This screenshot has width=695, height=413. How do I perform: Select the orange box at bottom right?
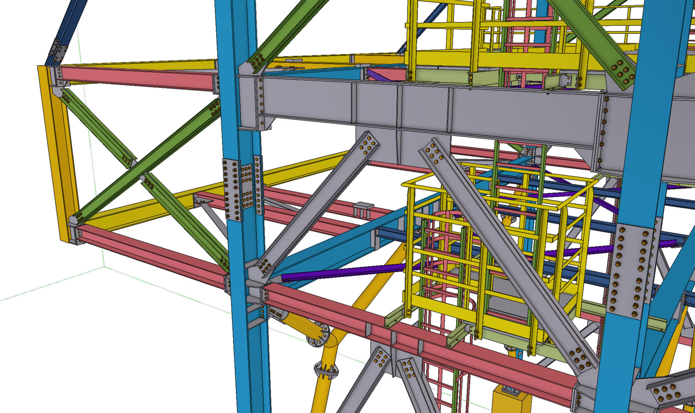click(x=511, y=399)
